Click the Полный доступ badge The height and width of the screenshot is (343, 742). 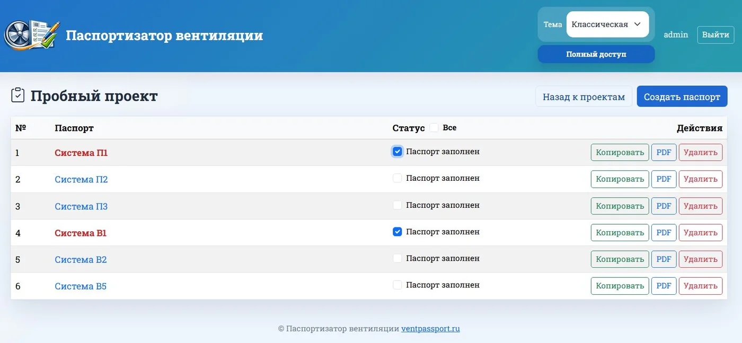click(x=596, y=54)
